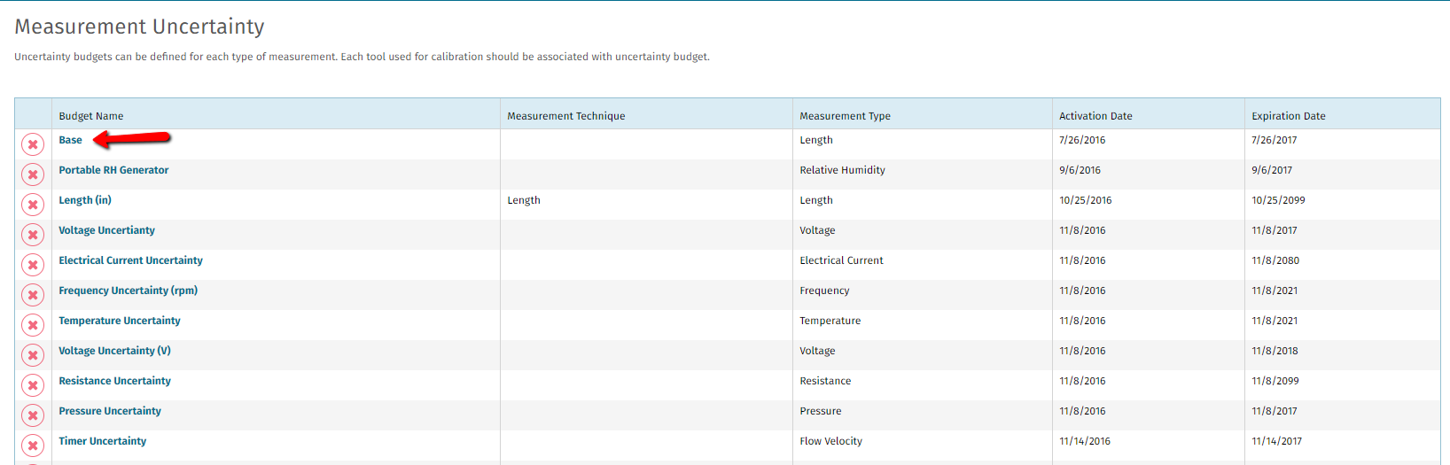Open Voltage Uncertainty (V) budget
Viewport: 1450px width, 465px height.
click(x=114, y=351)
